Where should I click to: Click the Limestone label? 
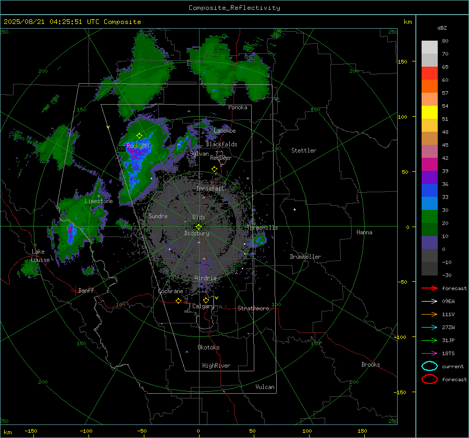[x=98, y=201]
